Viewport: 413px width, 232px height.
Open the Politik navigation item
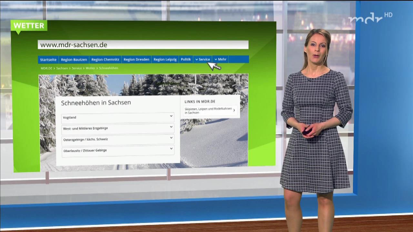coord(186,60)
